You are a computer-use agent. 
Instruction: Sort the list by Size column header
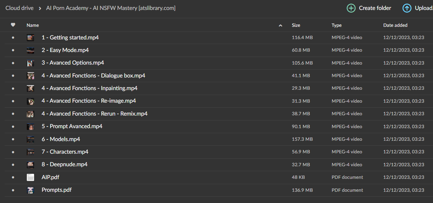(296, 25)
